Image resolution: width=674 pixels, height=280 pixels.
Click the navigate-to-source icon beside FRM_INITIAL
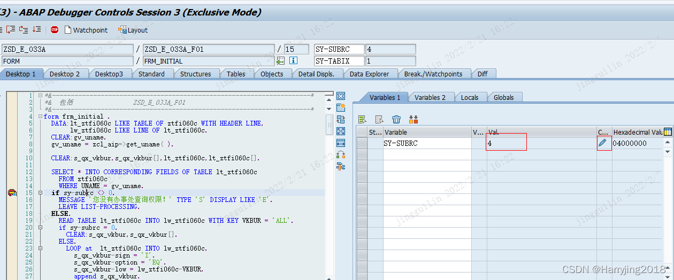281,61
